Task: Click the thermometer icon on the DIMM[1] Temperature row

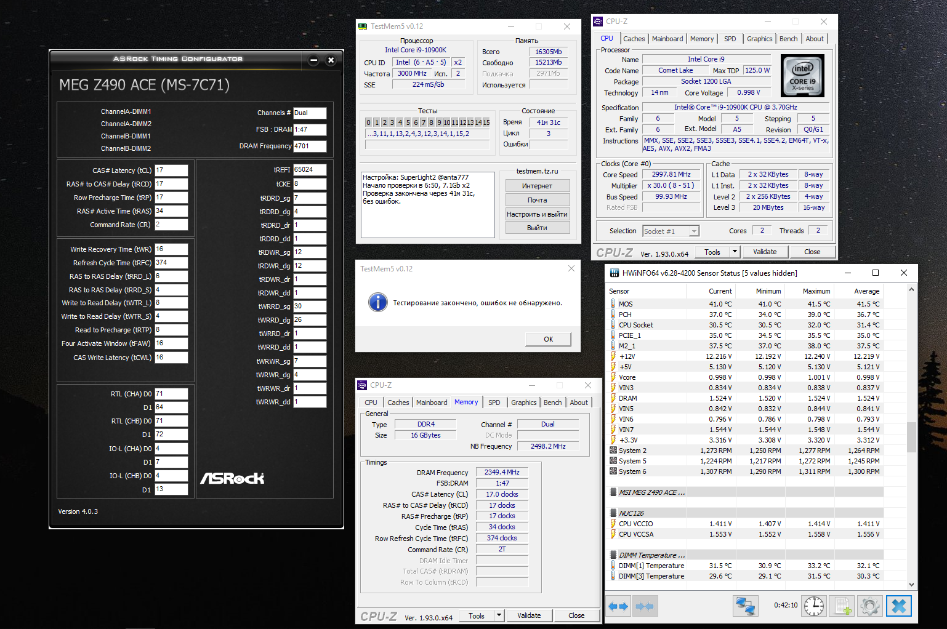Action: coord(613,566)
